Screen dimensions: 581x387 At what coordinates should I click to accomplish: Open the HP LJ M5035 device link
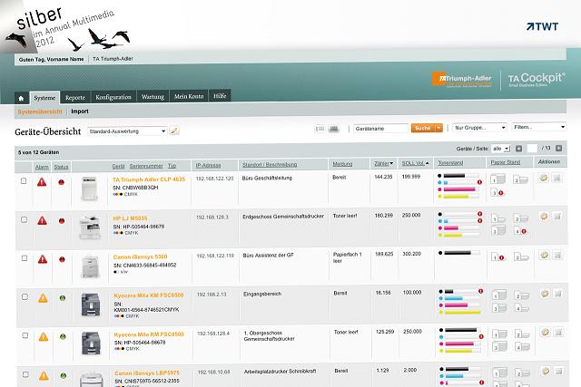click(130, 218)
